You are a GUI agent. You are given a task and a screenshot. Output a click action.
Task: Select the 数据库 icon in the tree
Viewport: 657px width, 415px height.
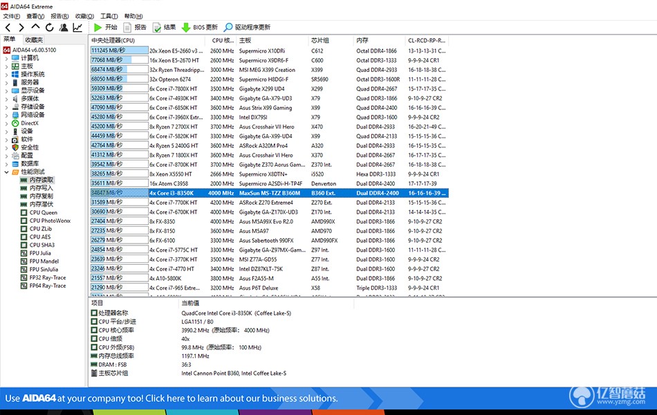(x=15, y=164)
